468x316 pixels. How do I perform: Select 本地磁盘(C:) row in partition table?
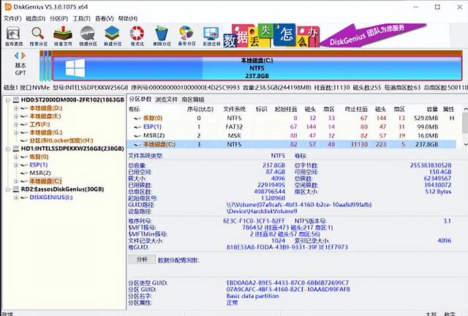click(291, 145)
